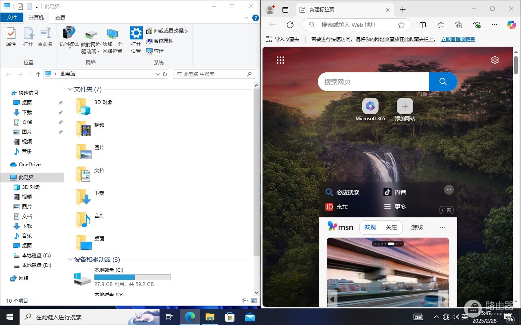Click Add a site (添加网站) tile
This screenshot has height=325, width=521.
pyautogui.click(x=405, y=110)
